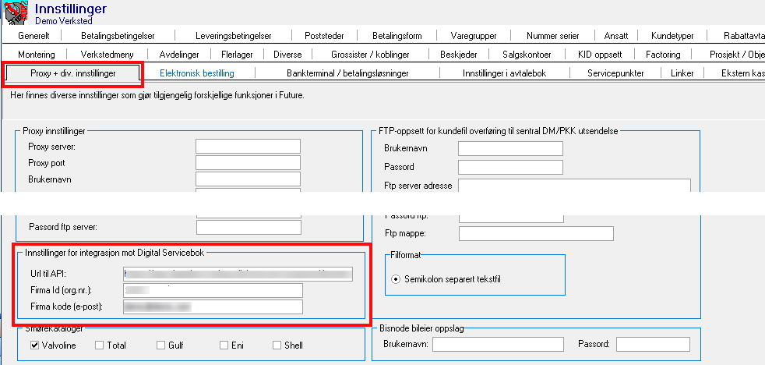765x365 pixels.
Task: Open the Nummer serier tab
Action: 553,36
